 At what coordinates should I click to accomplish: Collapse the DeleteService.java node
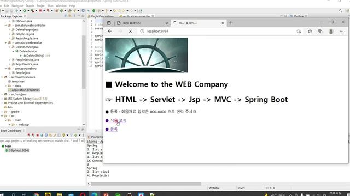(x=9, y=47)
